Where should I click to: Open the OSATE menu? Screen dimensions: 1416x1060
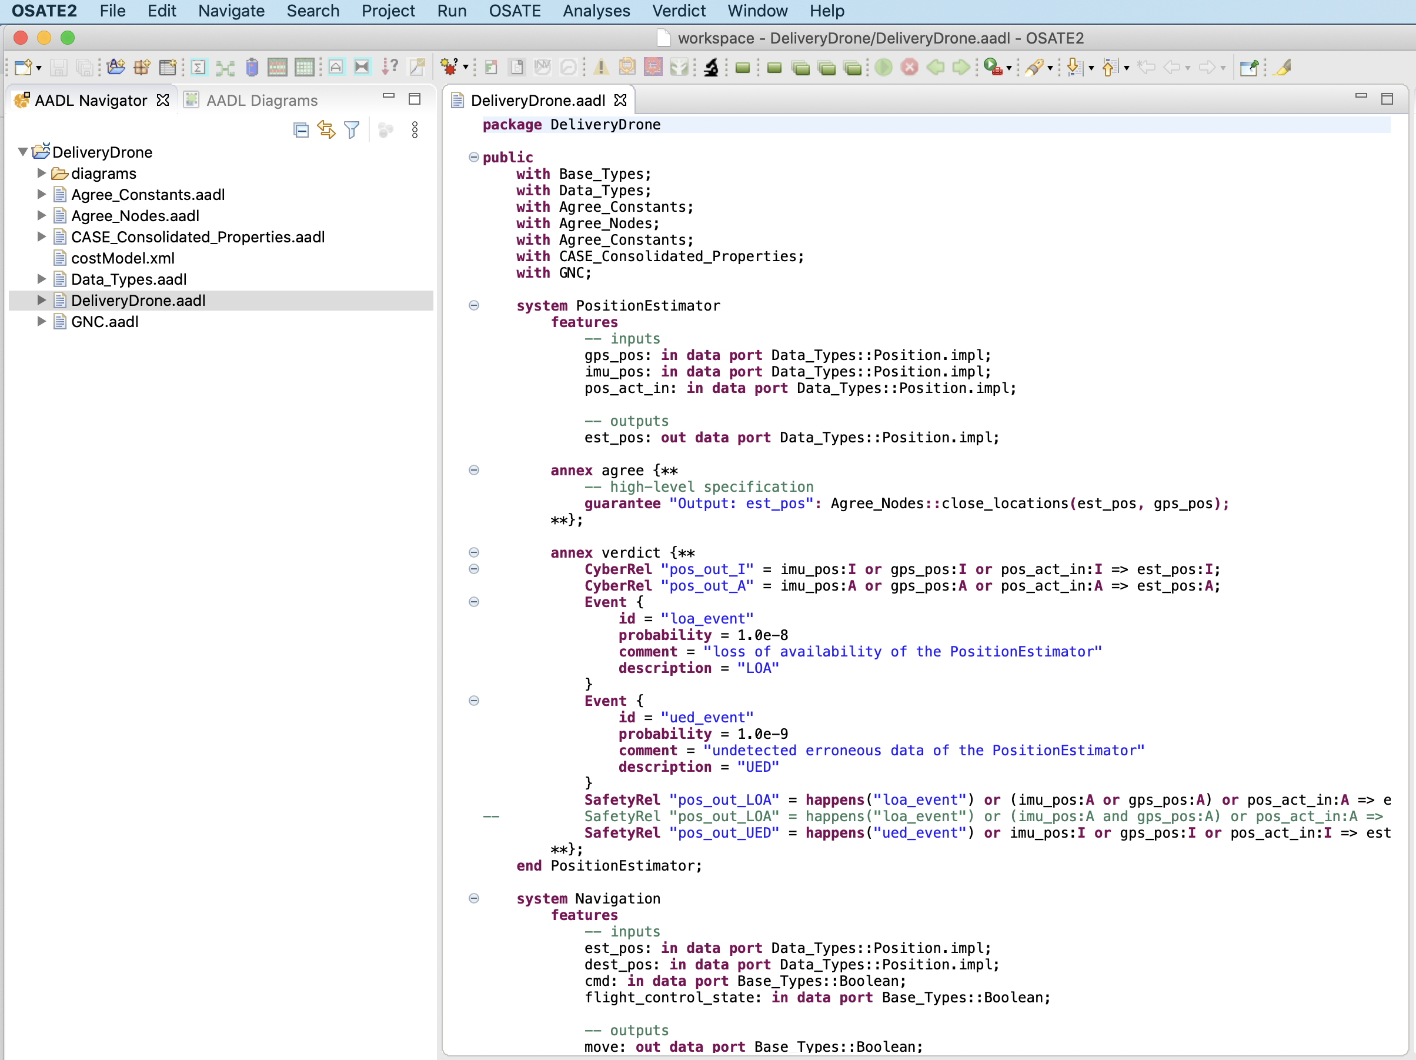coord(515,11)
